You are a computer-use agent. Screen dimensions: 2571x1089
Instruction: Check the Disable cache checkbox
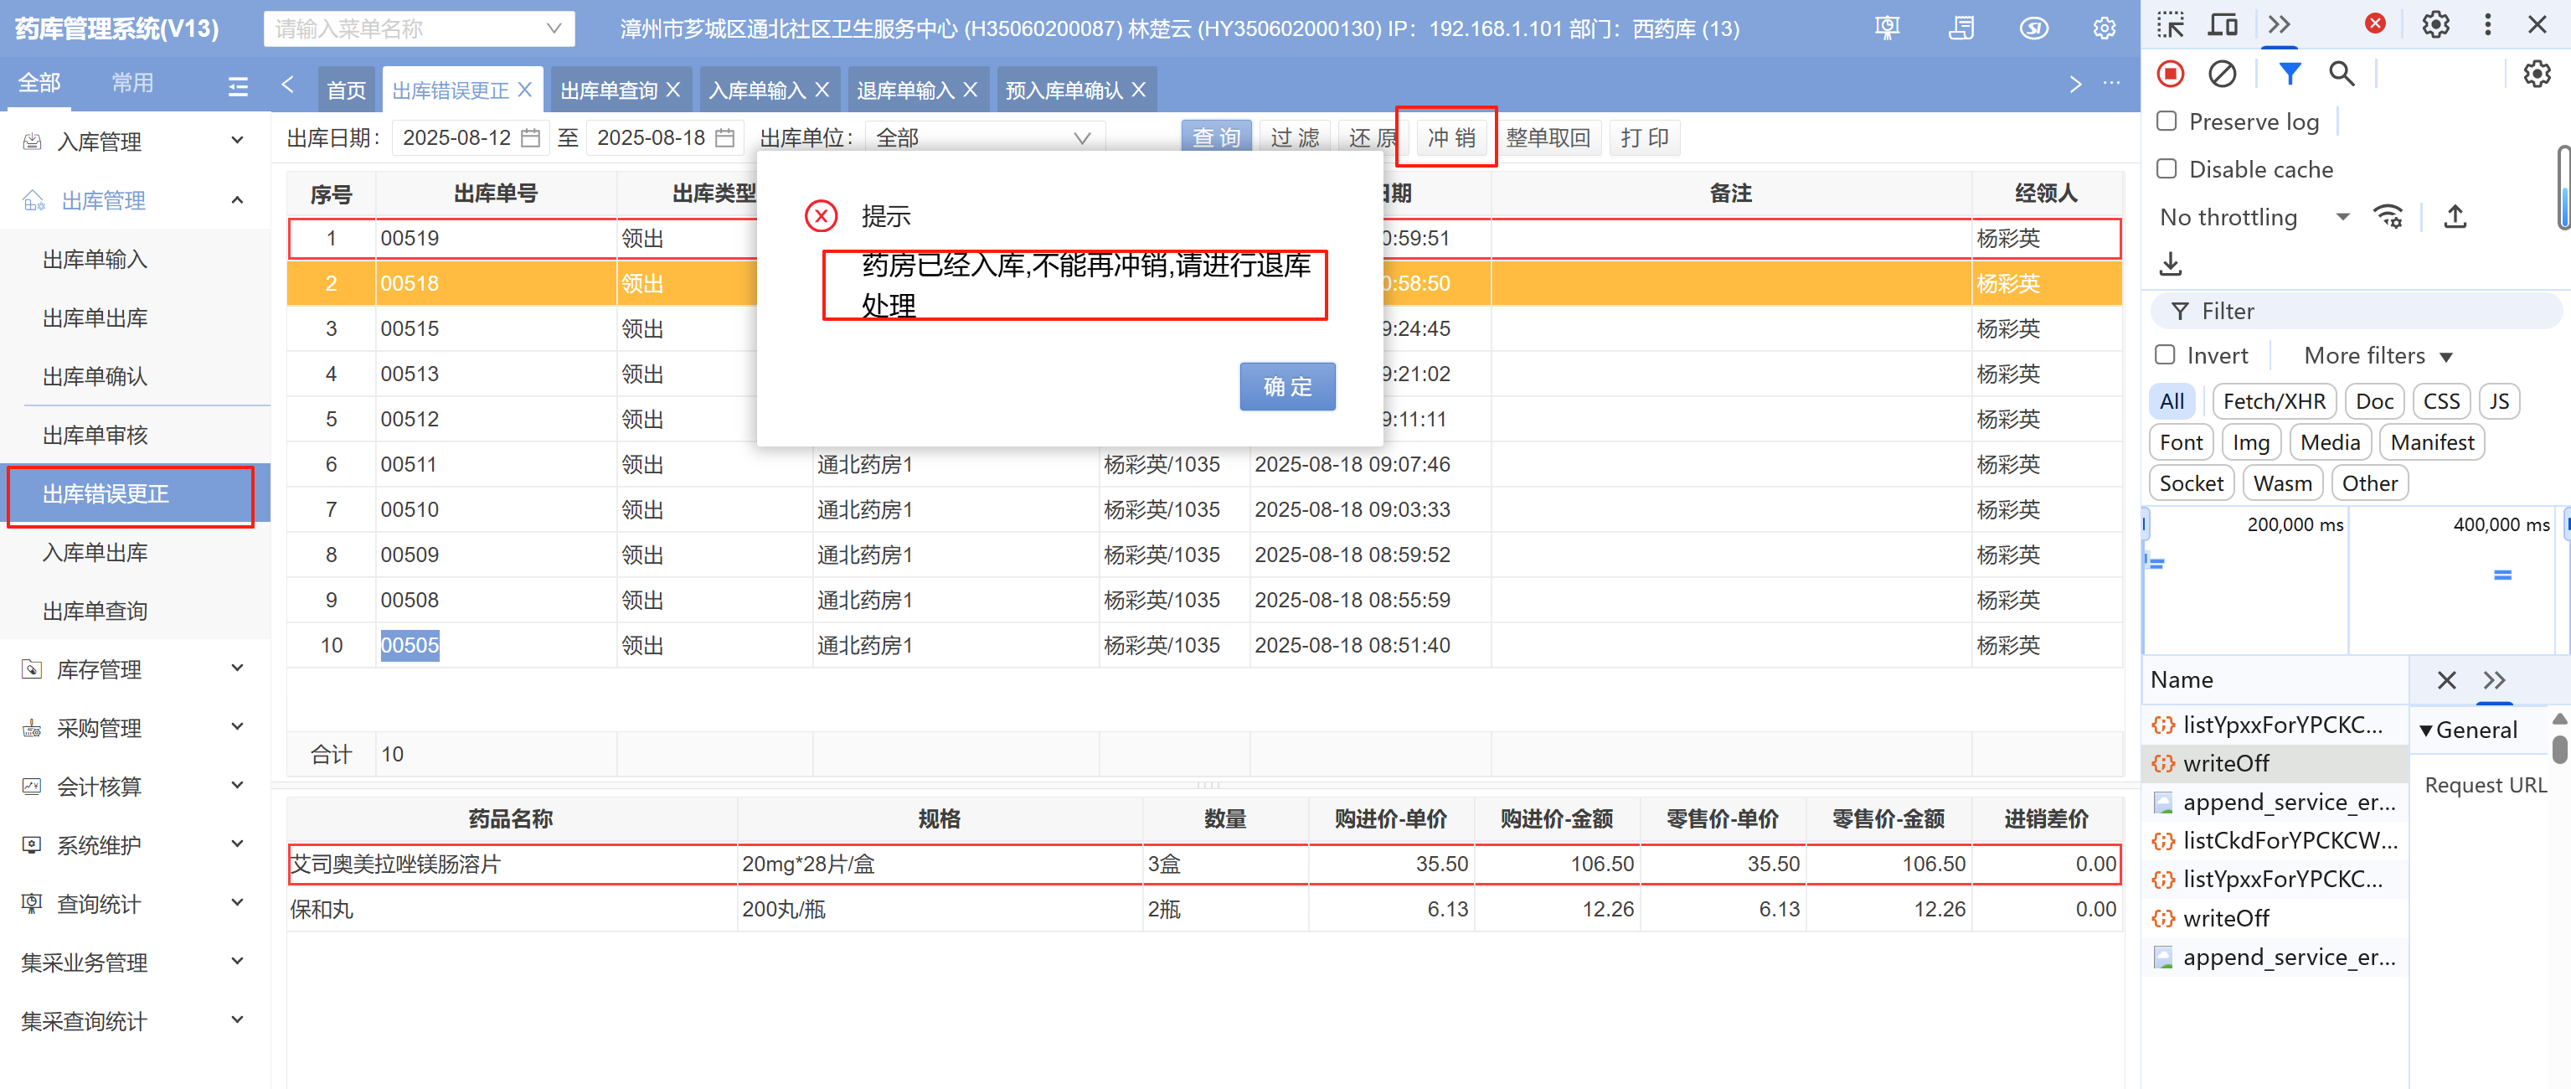tap(2167, 168)
